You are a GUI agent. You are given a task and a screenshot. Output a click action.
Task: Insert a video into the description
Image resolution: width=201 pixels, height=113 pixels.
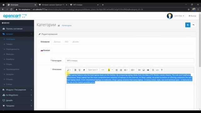point(148,70)
